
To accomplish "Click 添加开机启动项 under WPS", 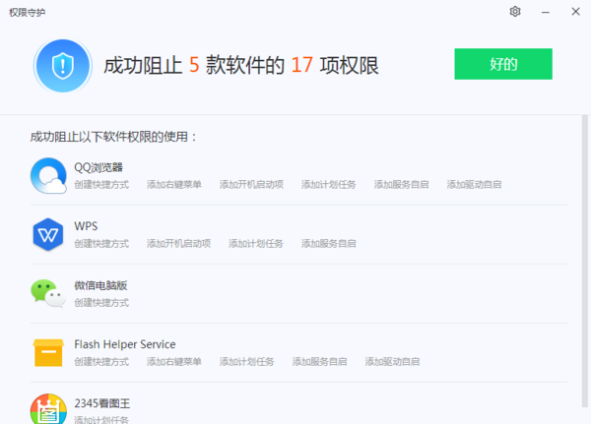I will tap(179, 244).
